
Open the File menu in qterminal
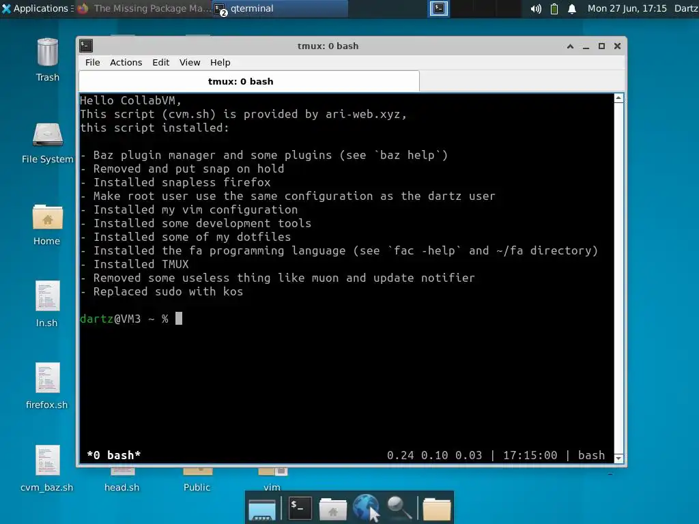click(x=93, y=62)
